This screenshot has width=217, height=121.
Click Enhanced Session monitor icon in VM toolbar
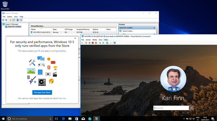tap(115, 43)
